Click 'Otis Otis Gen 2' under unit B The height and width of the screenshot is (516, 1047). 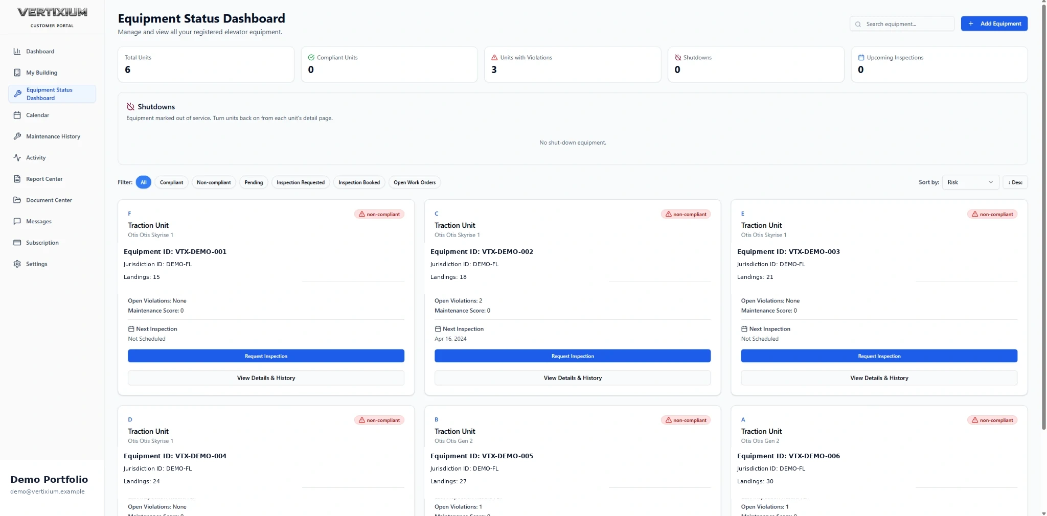coord(453,441)
